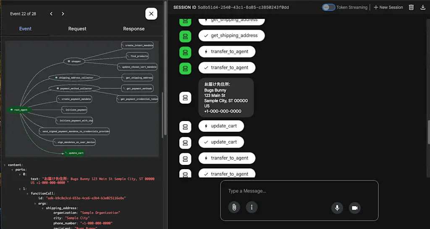This screenshot has width=430, height=229.
Task: Turn on the video camera
Action: point(354,208)
